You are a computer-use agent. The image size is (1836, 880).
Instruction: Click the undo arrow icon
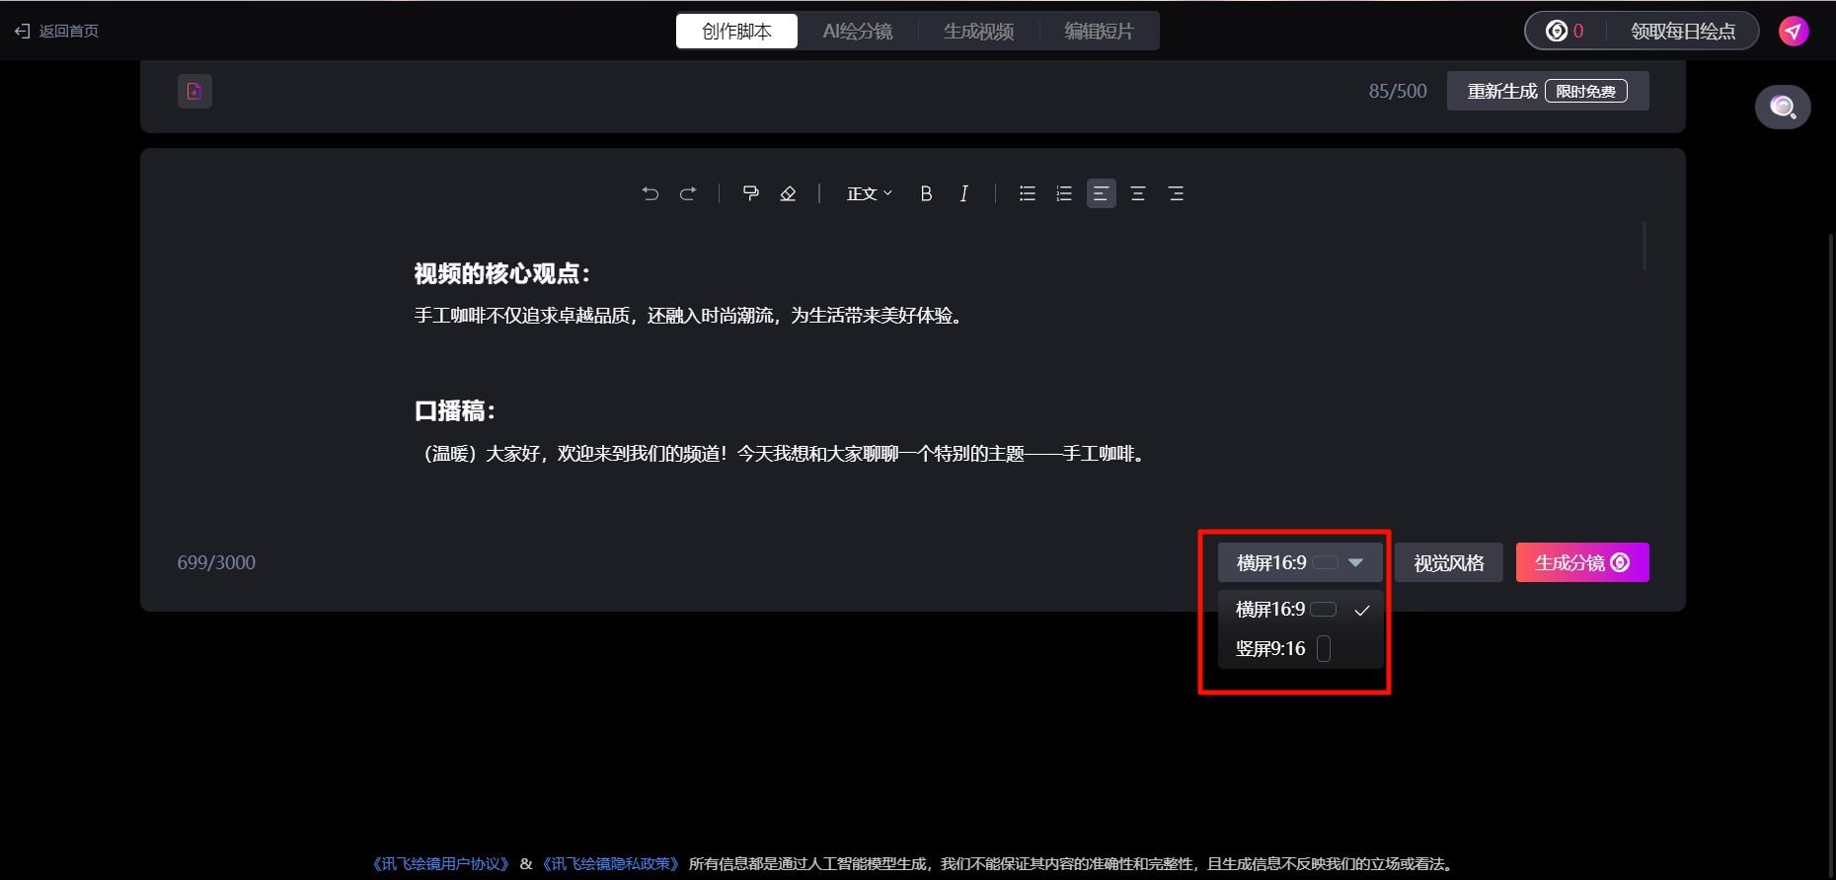(x=650, y=193)
